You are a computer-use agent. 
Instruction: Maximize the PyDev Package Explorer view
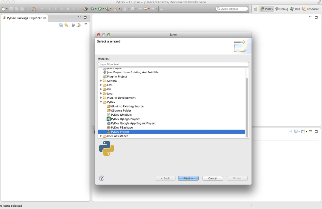point(85,17)
